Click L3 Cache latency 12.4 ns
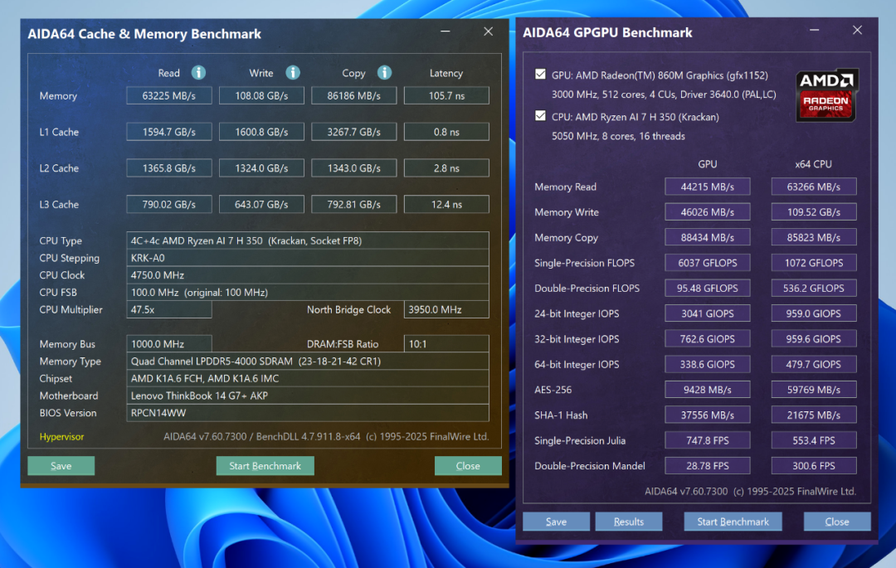 point(446,204)
